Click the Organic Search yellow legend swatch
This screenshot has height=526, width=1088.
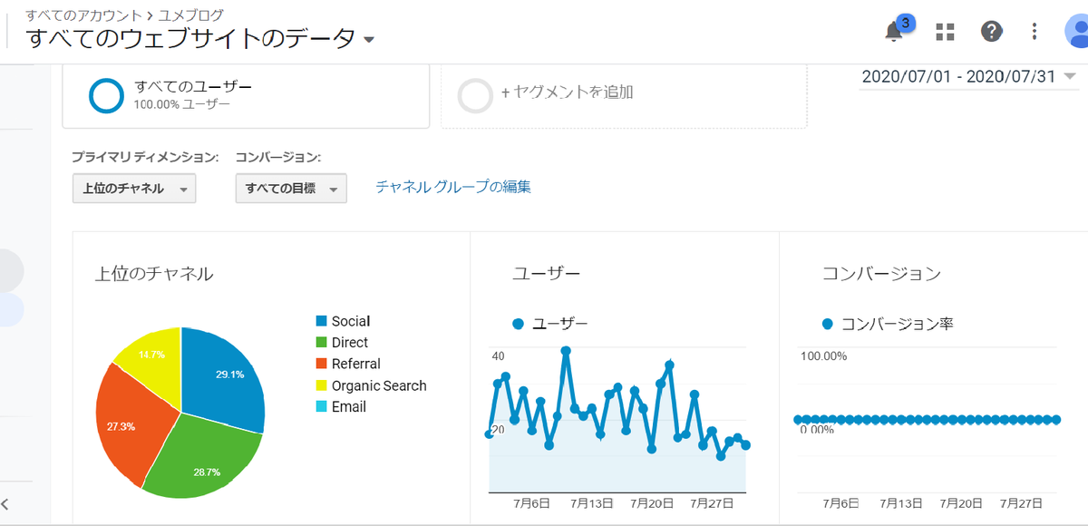[322, 385]
